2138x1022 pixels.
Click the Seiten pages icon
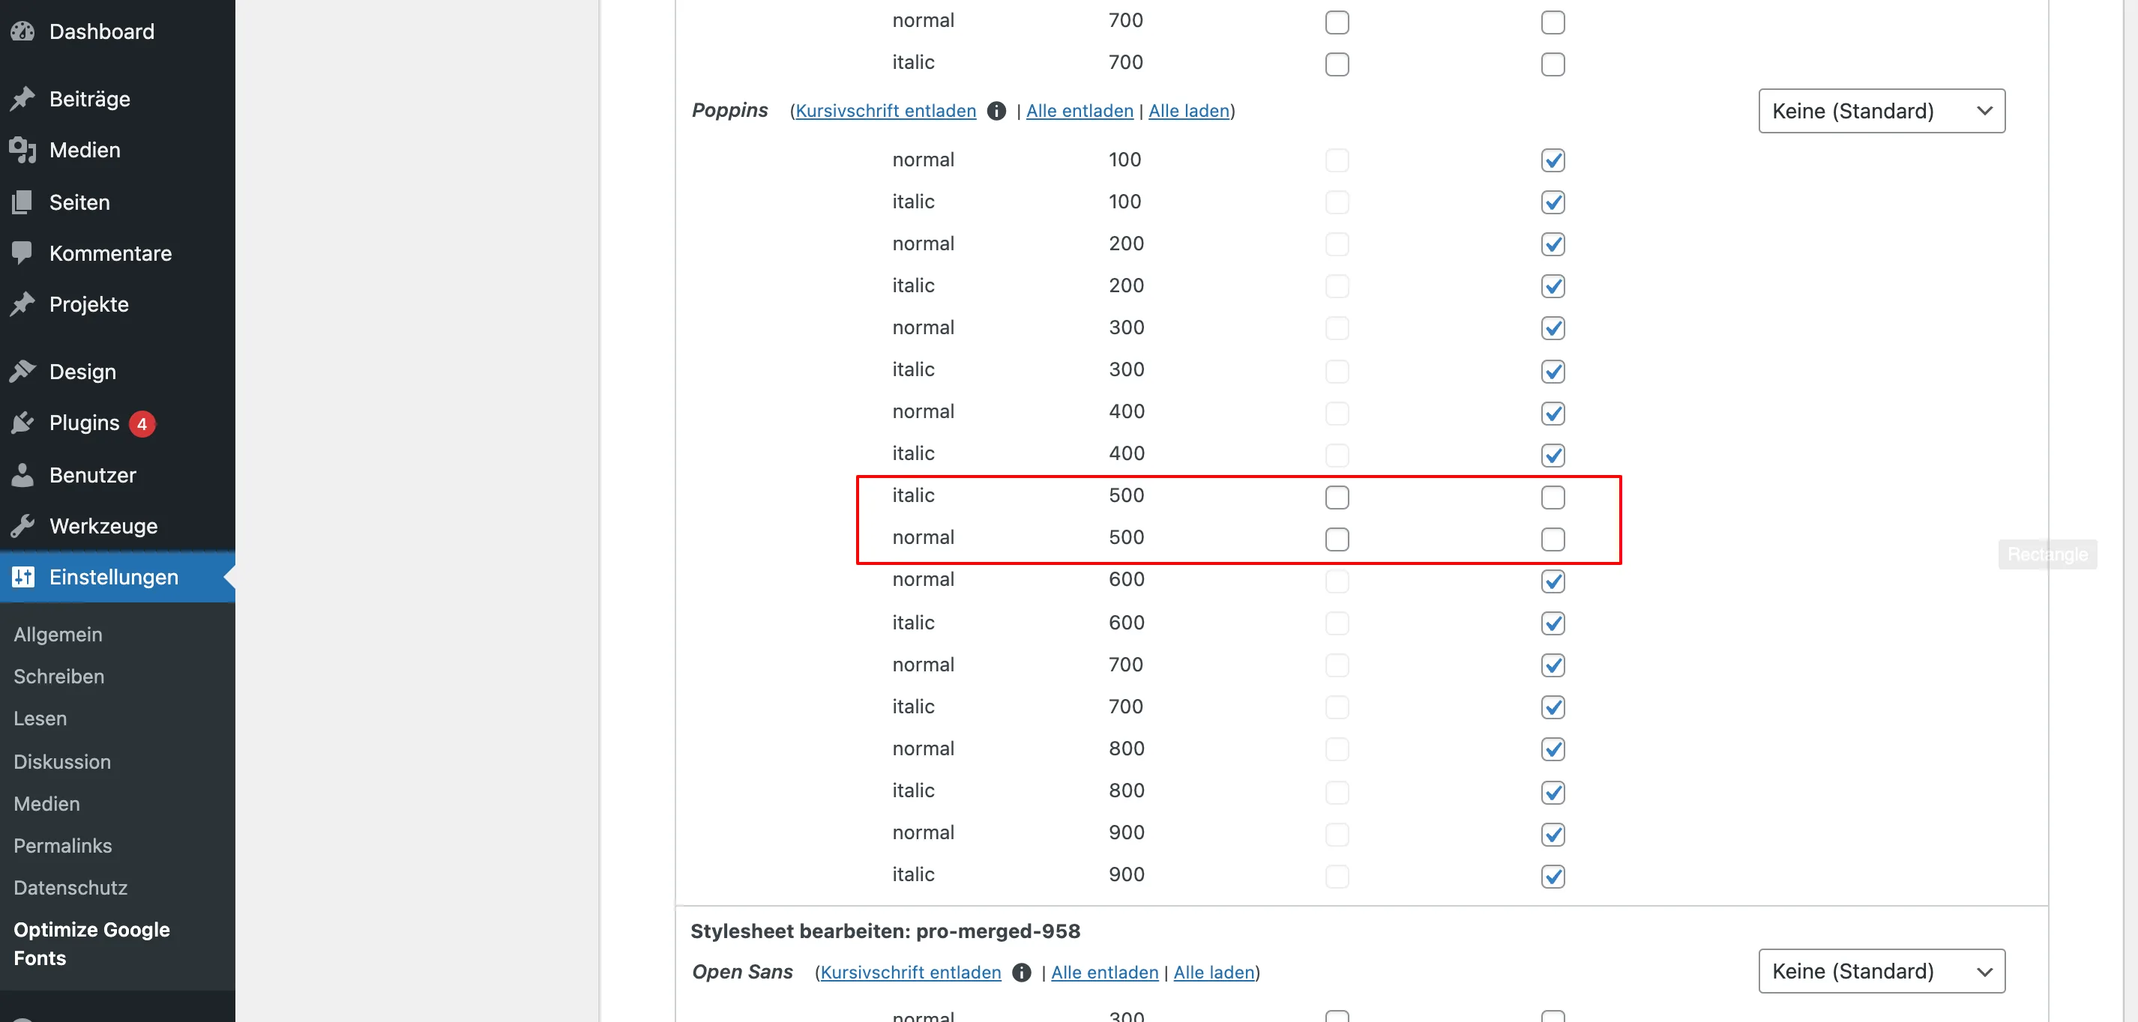tap(22, 202)
